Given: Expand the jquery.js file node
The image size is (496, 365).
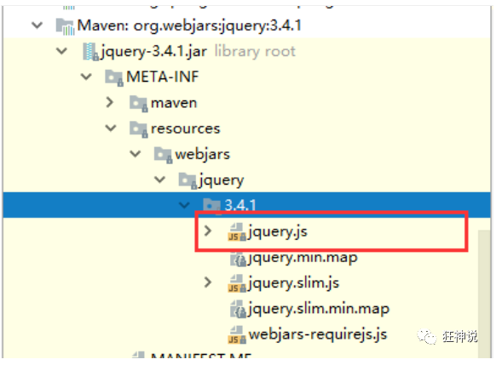Looking at the screenshot, I should [208, 231].
